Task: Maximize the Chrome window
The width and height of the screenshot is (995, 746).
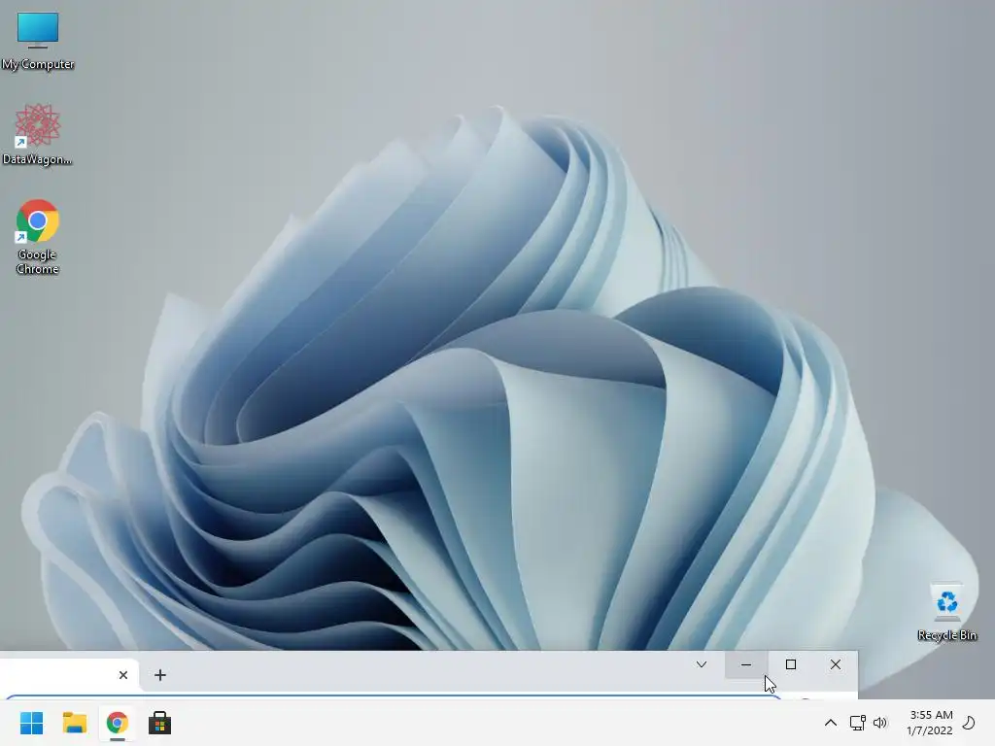Action: (791, 664)
